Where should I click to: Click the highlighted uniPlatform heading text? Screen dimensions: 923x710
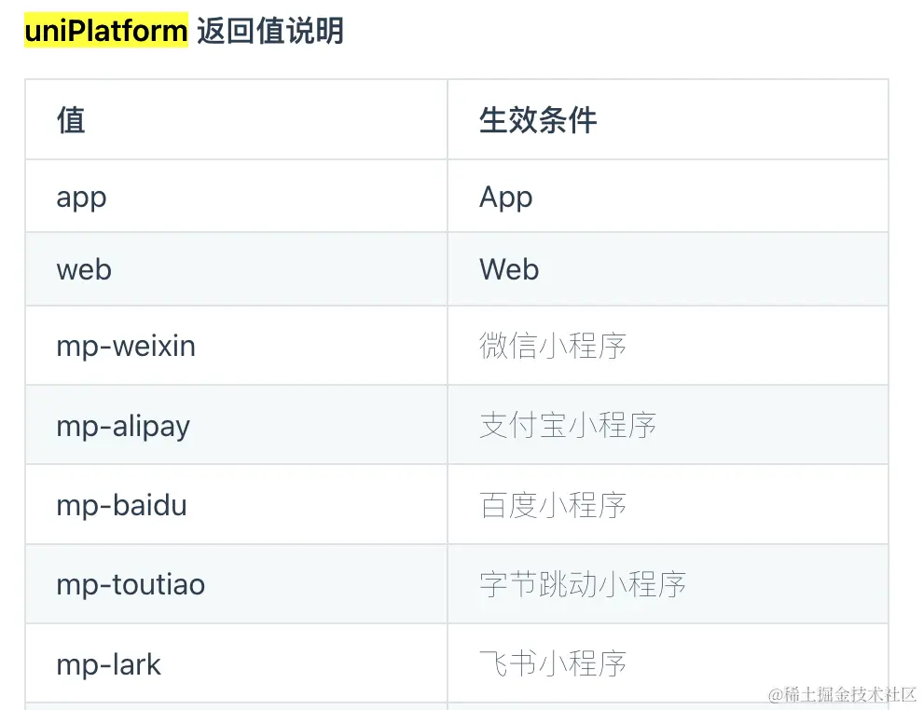106,30
